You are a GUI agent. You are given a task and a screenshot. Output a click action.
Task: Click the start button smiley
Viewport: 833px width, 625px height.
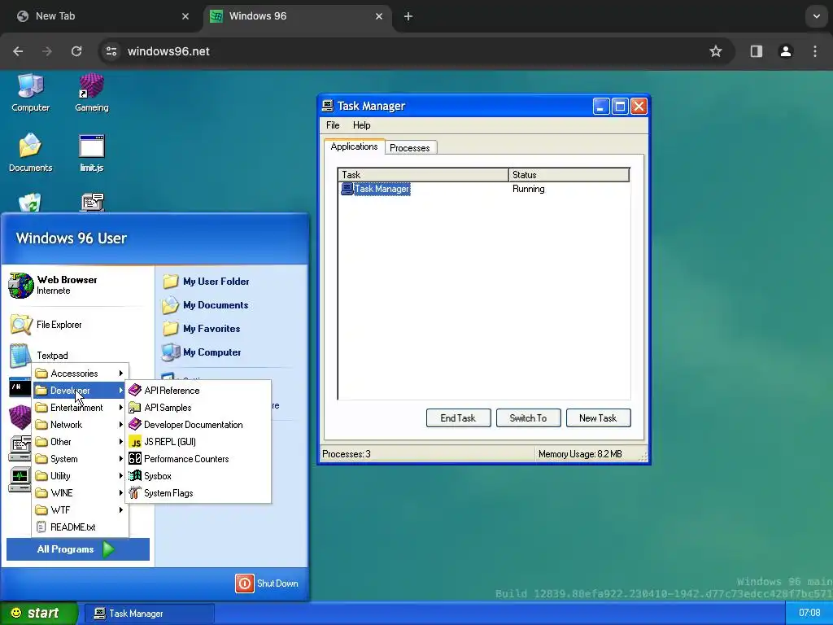[x=16, y=613]
